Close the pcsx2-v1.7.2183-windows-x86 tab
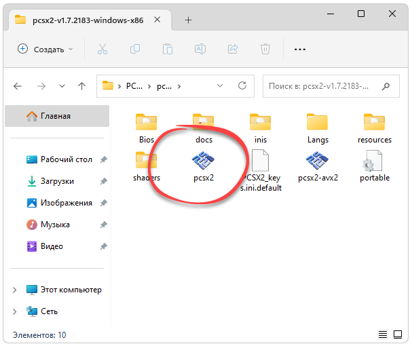Screen dimensions: 412x346 click(x=157, y=20)
